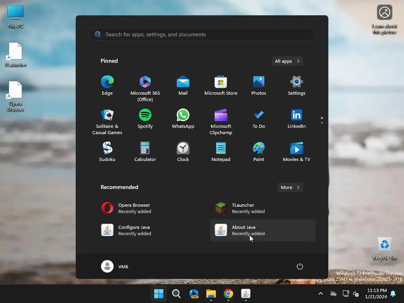
Task: Select the Opera Browser desktop shortcut
Action: 15,96
